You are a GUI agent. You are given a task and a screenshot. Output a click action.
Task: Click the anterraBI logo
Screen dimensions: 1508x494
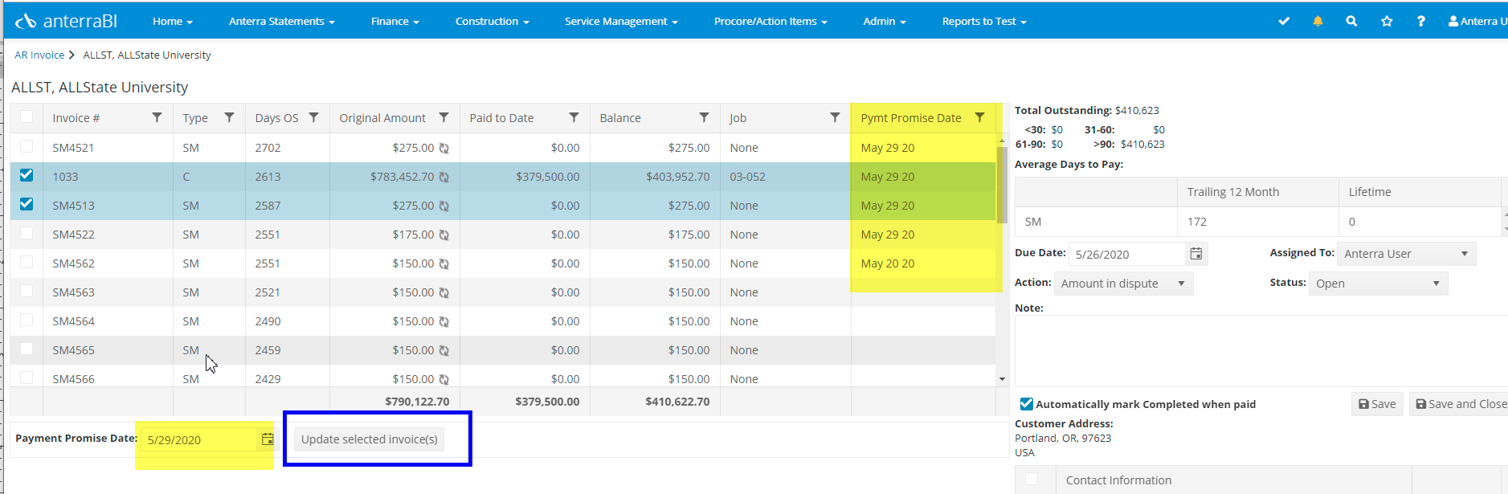(67, 21)
